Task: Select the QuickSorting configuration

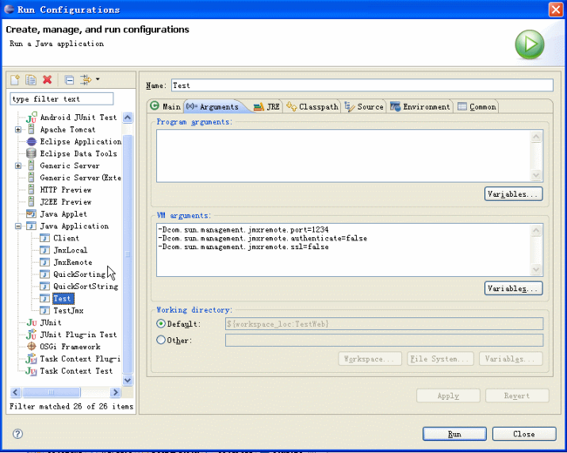Action: click(79, 274)
